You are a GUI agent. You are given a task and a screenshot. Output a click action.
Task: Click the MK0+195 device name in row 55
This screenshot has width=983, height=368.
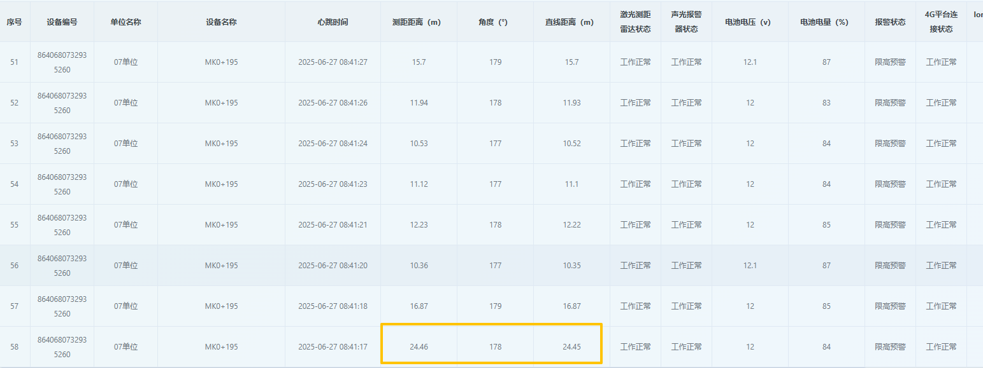point(221,225)
